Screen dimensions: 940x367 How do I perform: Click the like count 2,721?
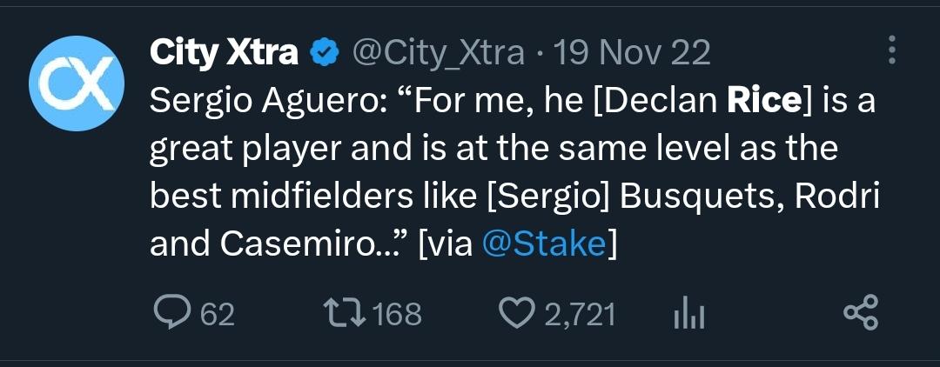click(580, 315)
